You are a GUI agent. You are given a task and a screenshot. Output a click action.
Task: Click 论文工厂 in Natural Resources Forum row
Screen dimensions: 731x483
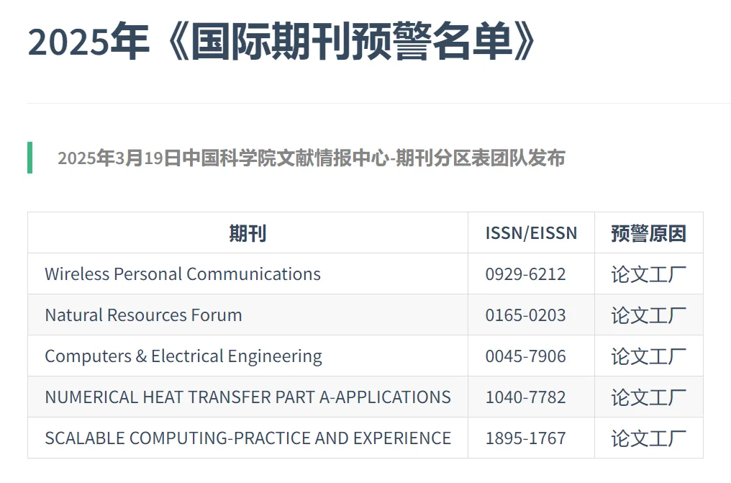coord(648,315)
